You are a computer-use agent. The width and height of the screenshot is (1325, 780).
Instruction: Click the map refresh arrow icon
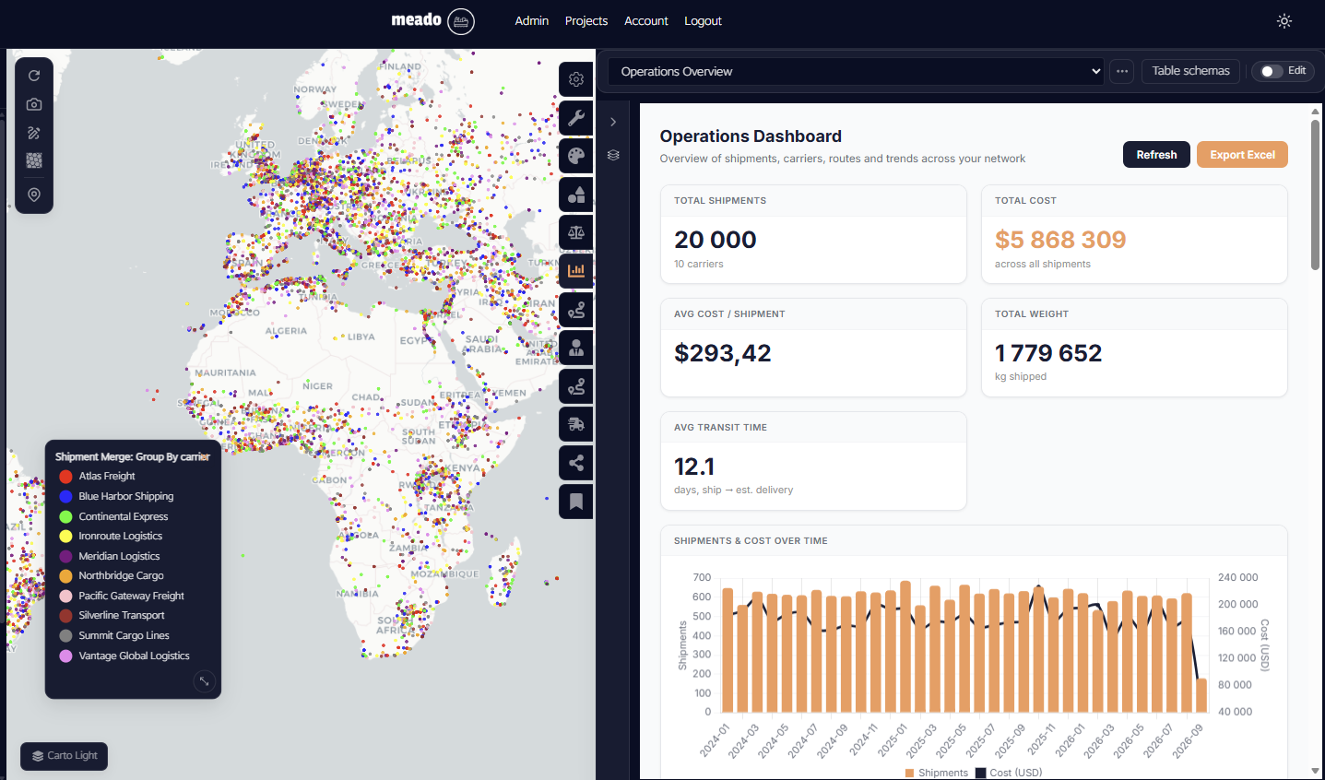point(34,76)
